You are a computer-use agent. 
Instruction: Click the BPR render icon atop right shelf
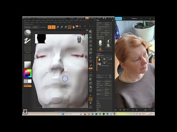click(90, 32)
